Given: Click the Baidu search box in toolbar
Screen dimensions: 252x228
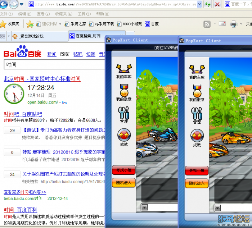Looking at the screenshot, I should [238, 4].
